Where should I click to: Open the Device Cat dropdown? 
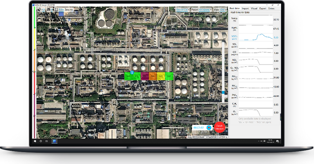tap(183, 10)
